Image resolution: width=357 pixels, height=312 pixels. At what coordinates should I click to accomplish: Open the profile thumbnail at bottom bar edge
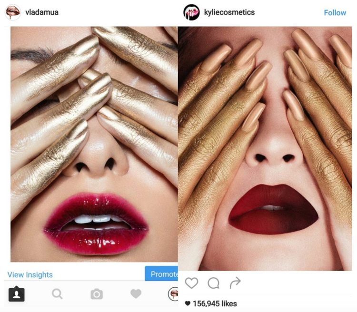pyautogui.click(x=173, y=294)
